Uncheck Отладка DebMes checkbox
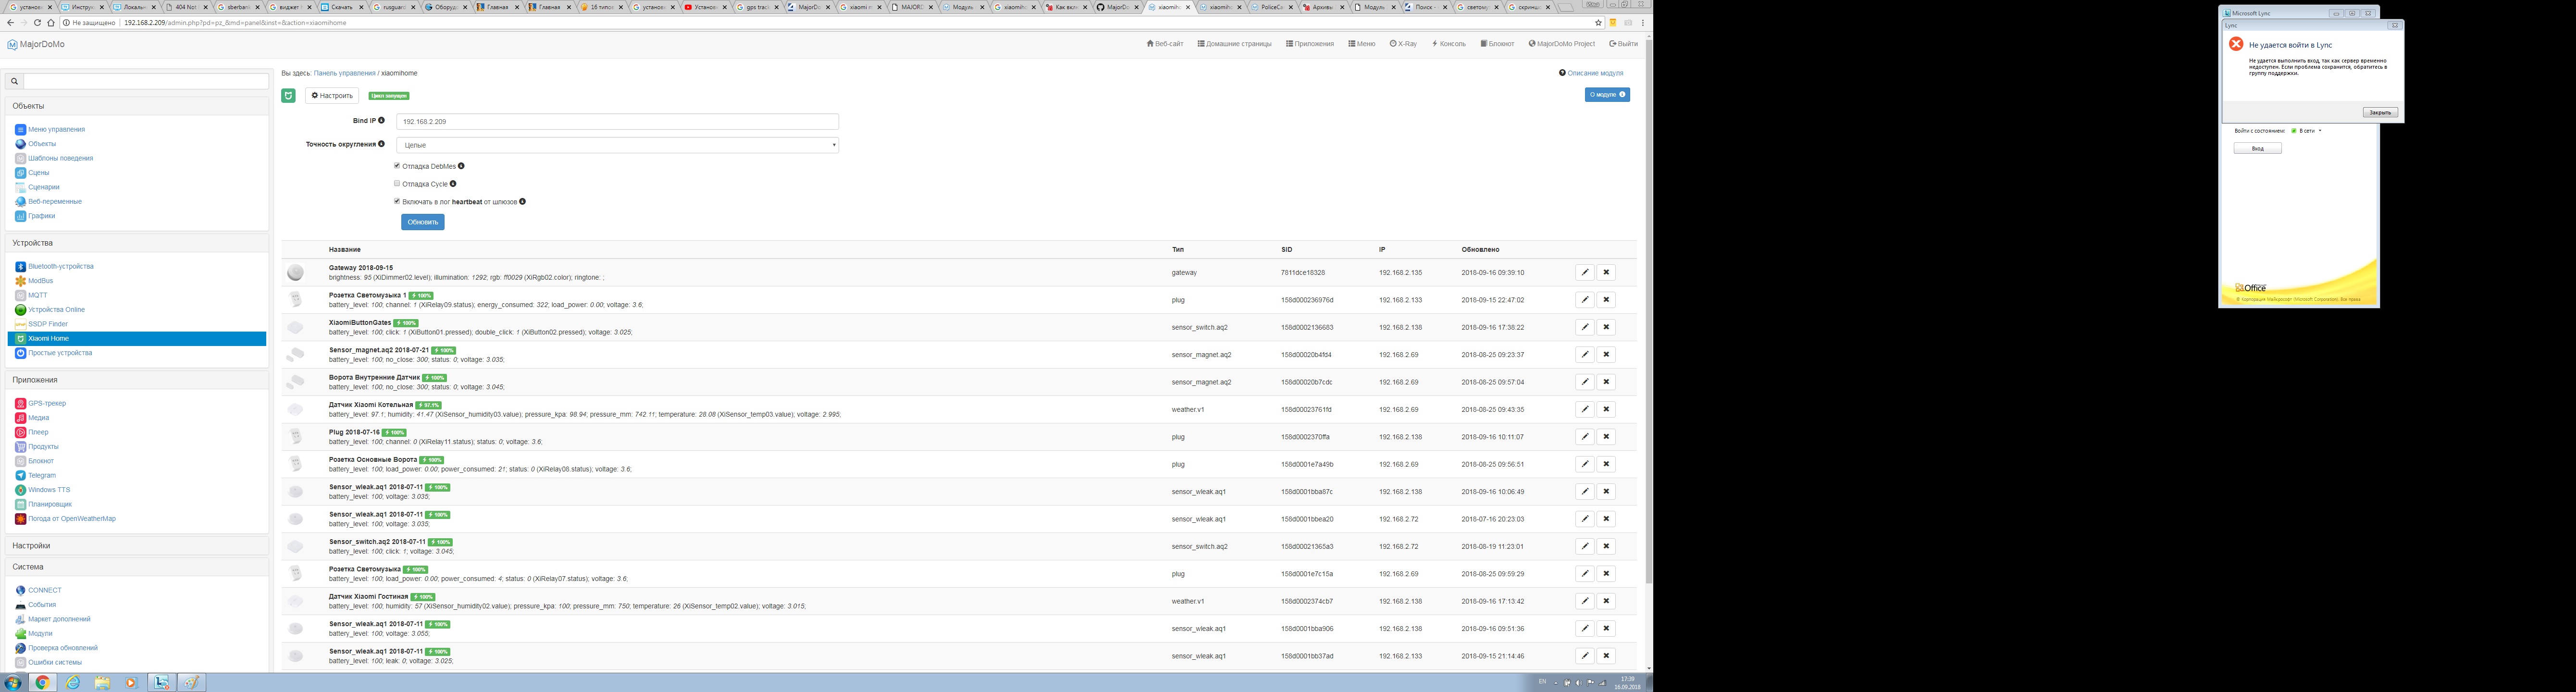This screenshot has height=692, width=2576. 397,166
